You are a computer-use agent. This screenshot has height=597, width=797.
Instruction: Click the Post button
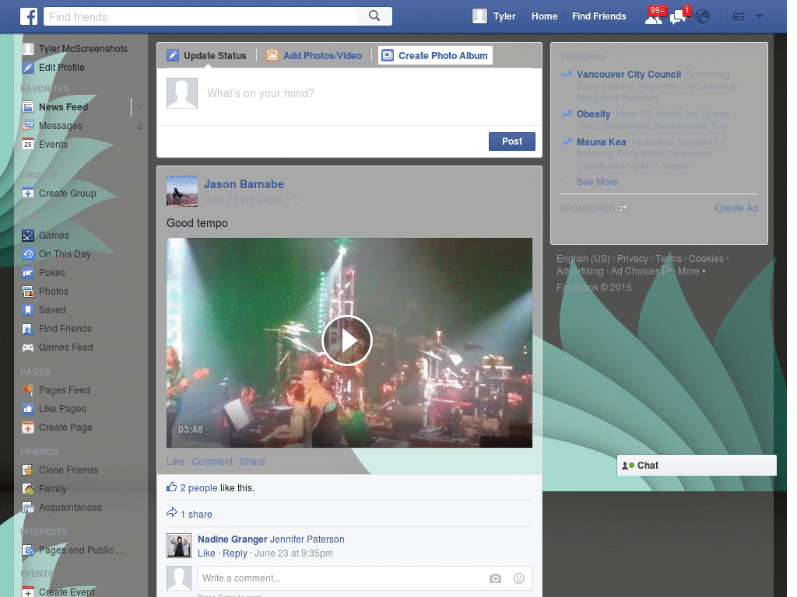(x=512, y=141)
